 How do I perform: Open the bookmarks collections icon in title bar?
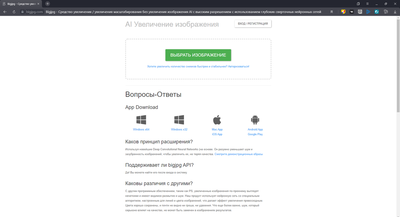tap(358, 4)
